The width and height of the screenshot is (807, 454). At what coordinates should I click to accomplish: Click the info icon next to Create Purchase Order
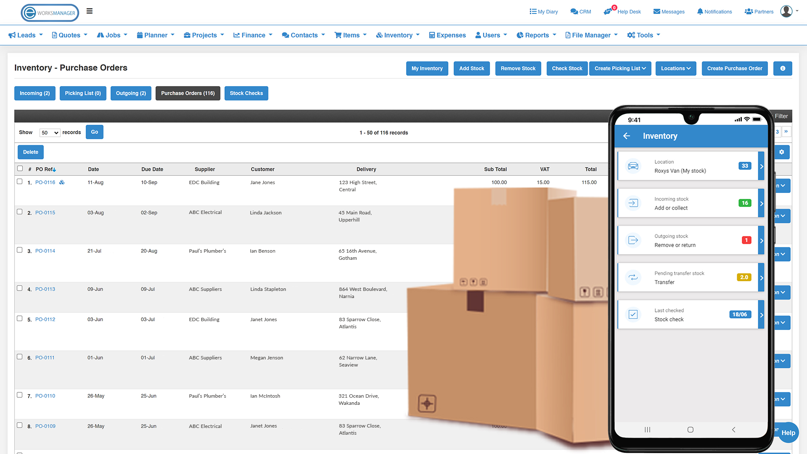coord(783,68)
